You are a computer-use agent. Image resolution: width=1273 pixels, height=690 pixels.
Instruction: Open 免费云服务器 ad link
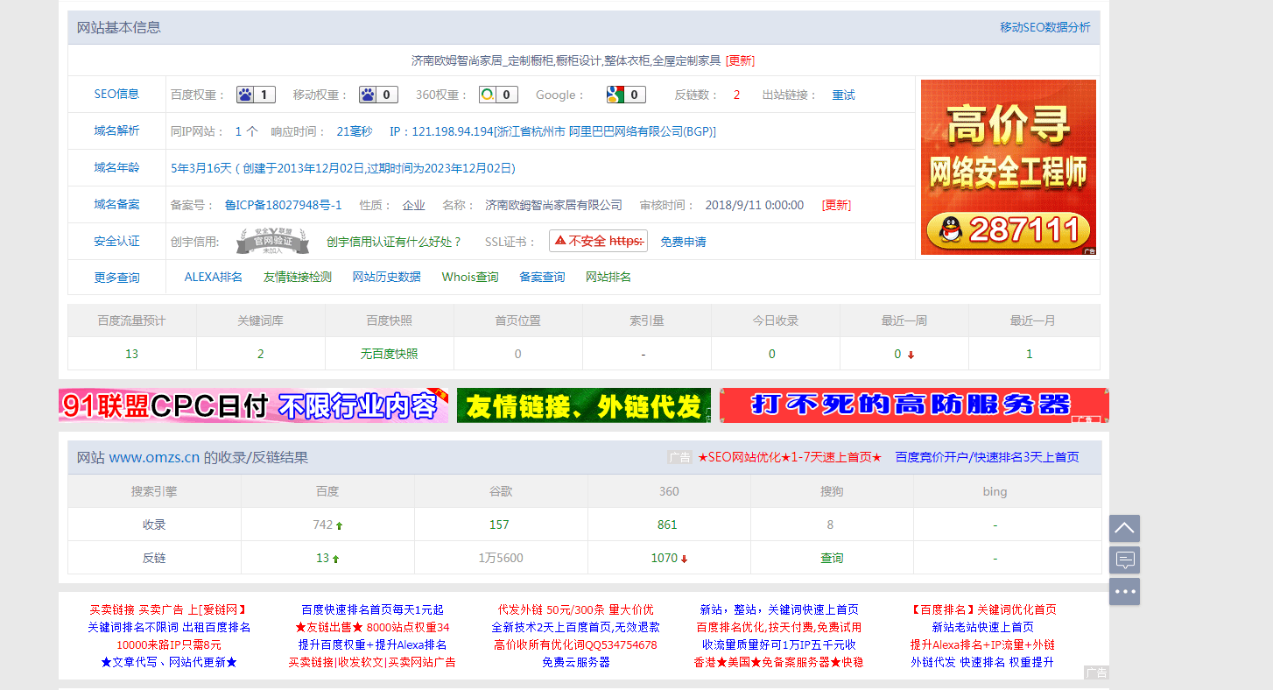tap(575, 662)
